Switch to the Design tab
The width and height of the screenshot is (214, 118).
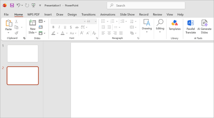coord(72,14)
